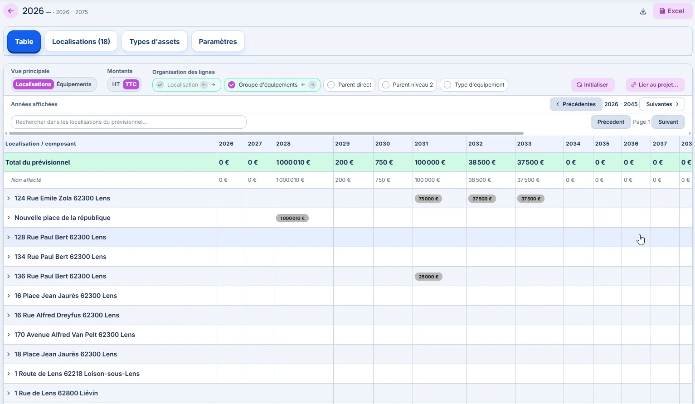
Task: Click the Excel export button
Action: [x=672, y=11]
